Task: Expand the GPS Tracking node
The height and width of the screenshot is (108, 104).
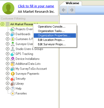Action: (8, 54)
